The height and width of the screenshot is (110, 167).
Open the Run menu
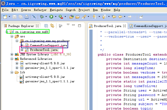95,10
